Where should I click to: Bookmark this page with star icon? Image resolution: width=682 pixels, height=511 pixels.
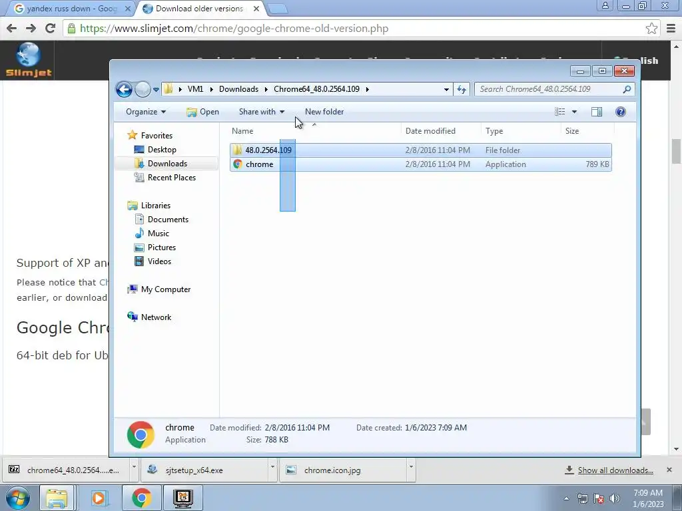click(x=651, y=29)
